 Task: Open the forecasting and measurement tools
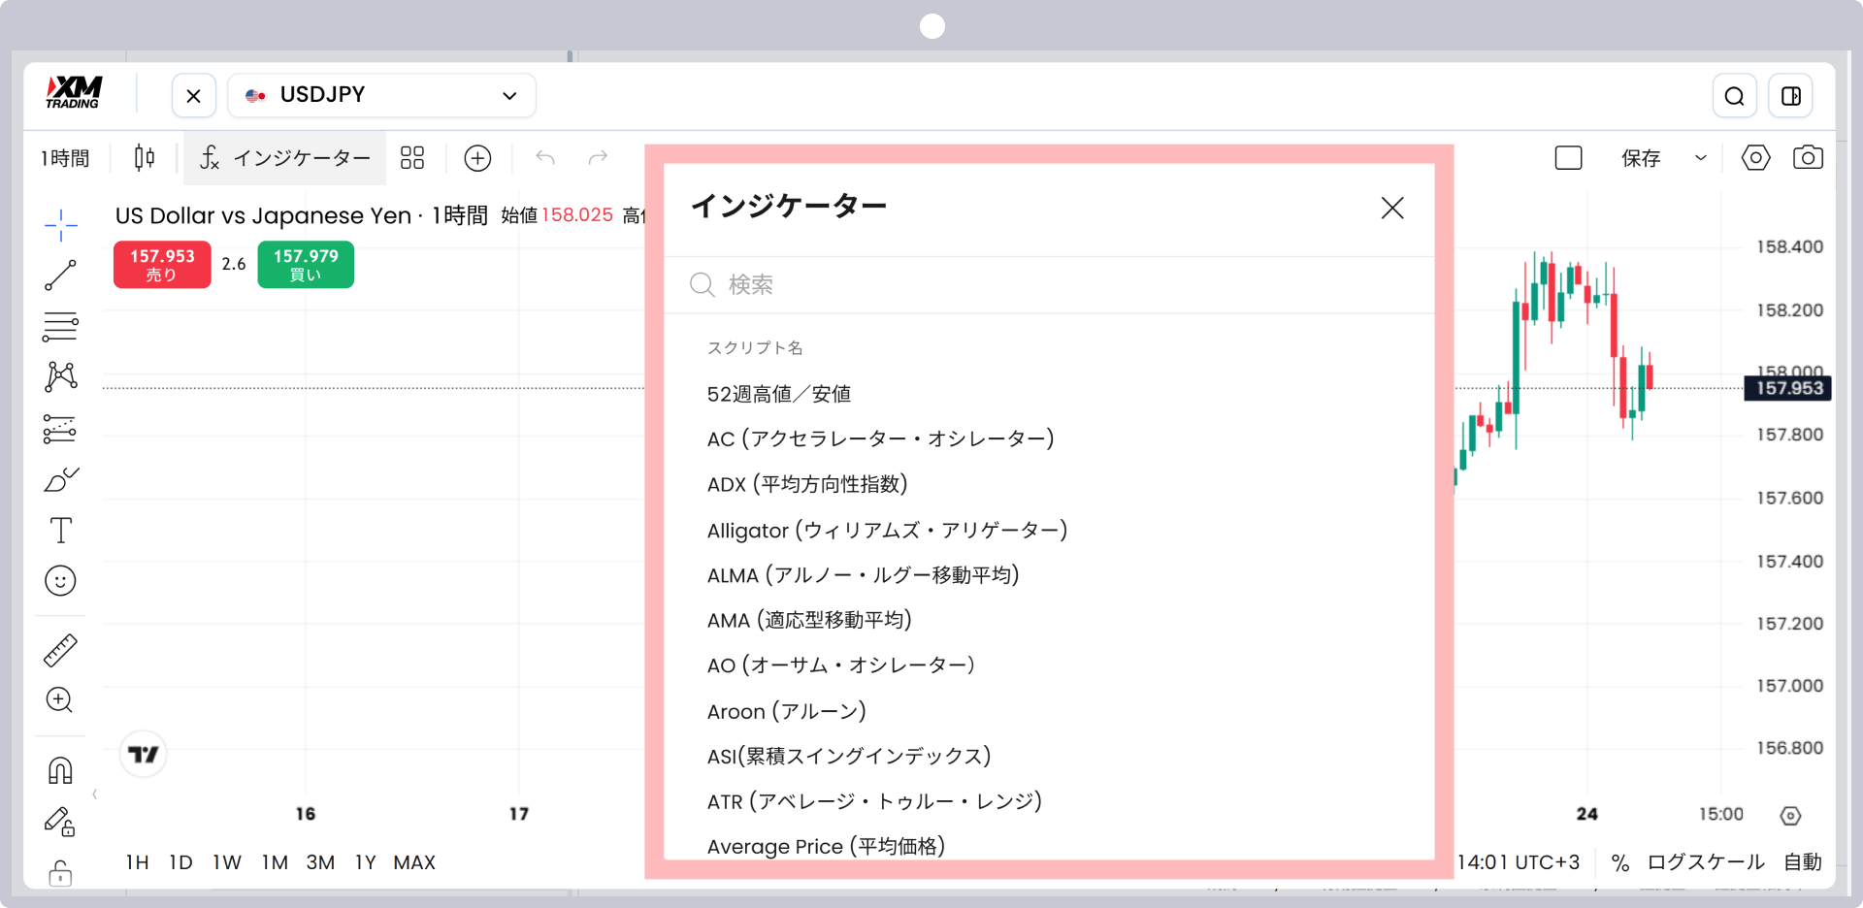[x=60, y=428]
